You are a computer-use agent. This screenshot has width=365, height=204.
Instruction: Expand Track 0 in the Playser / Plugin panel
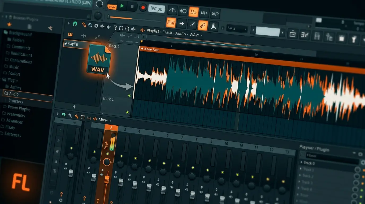pos(301,162)
